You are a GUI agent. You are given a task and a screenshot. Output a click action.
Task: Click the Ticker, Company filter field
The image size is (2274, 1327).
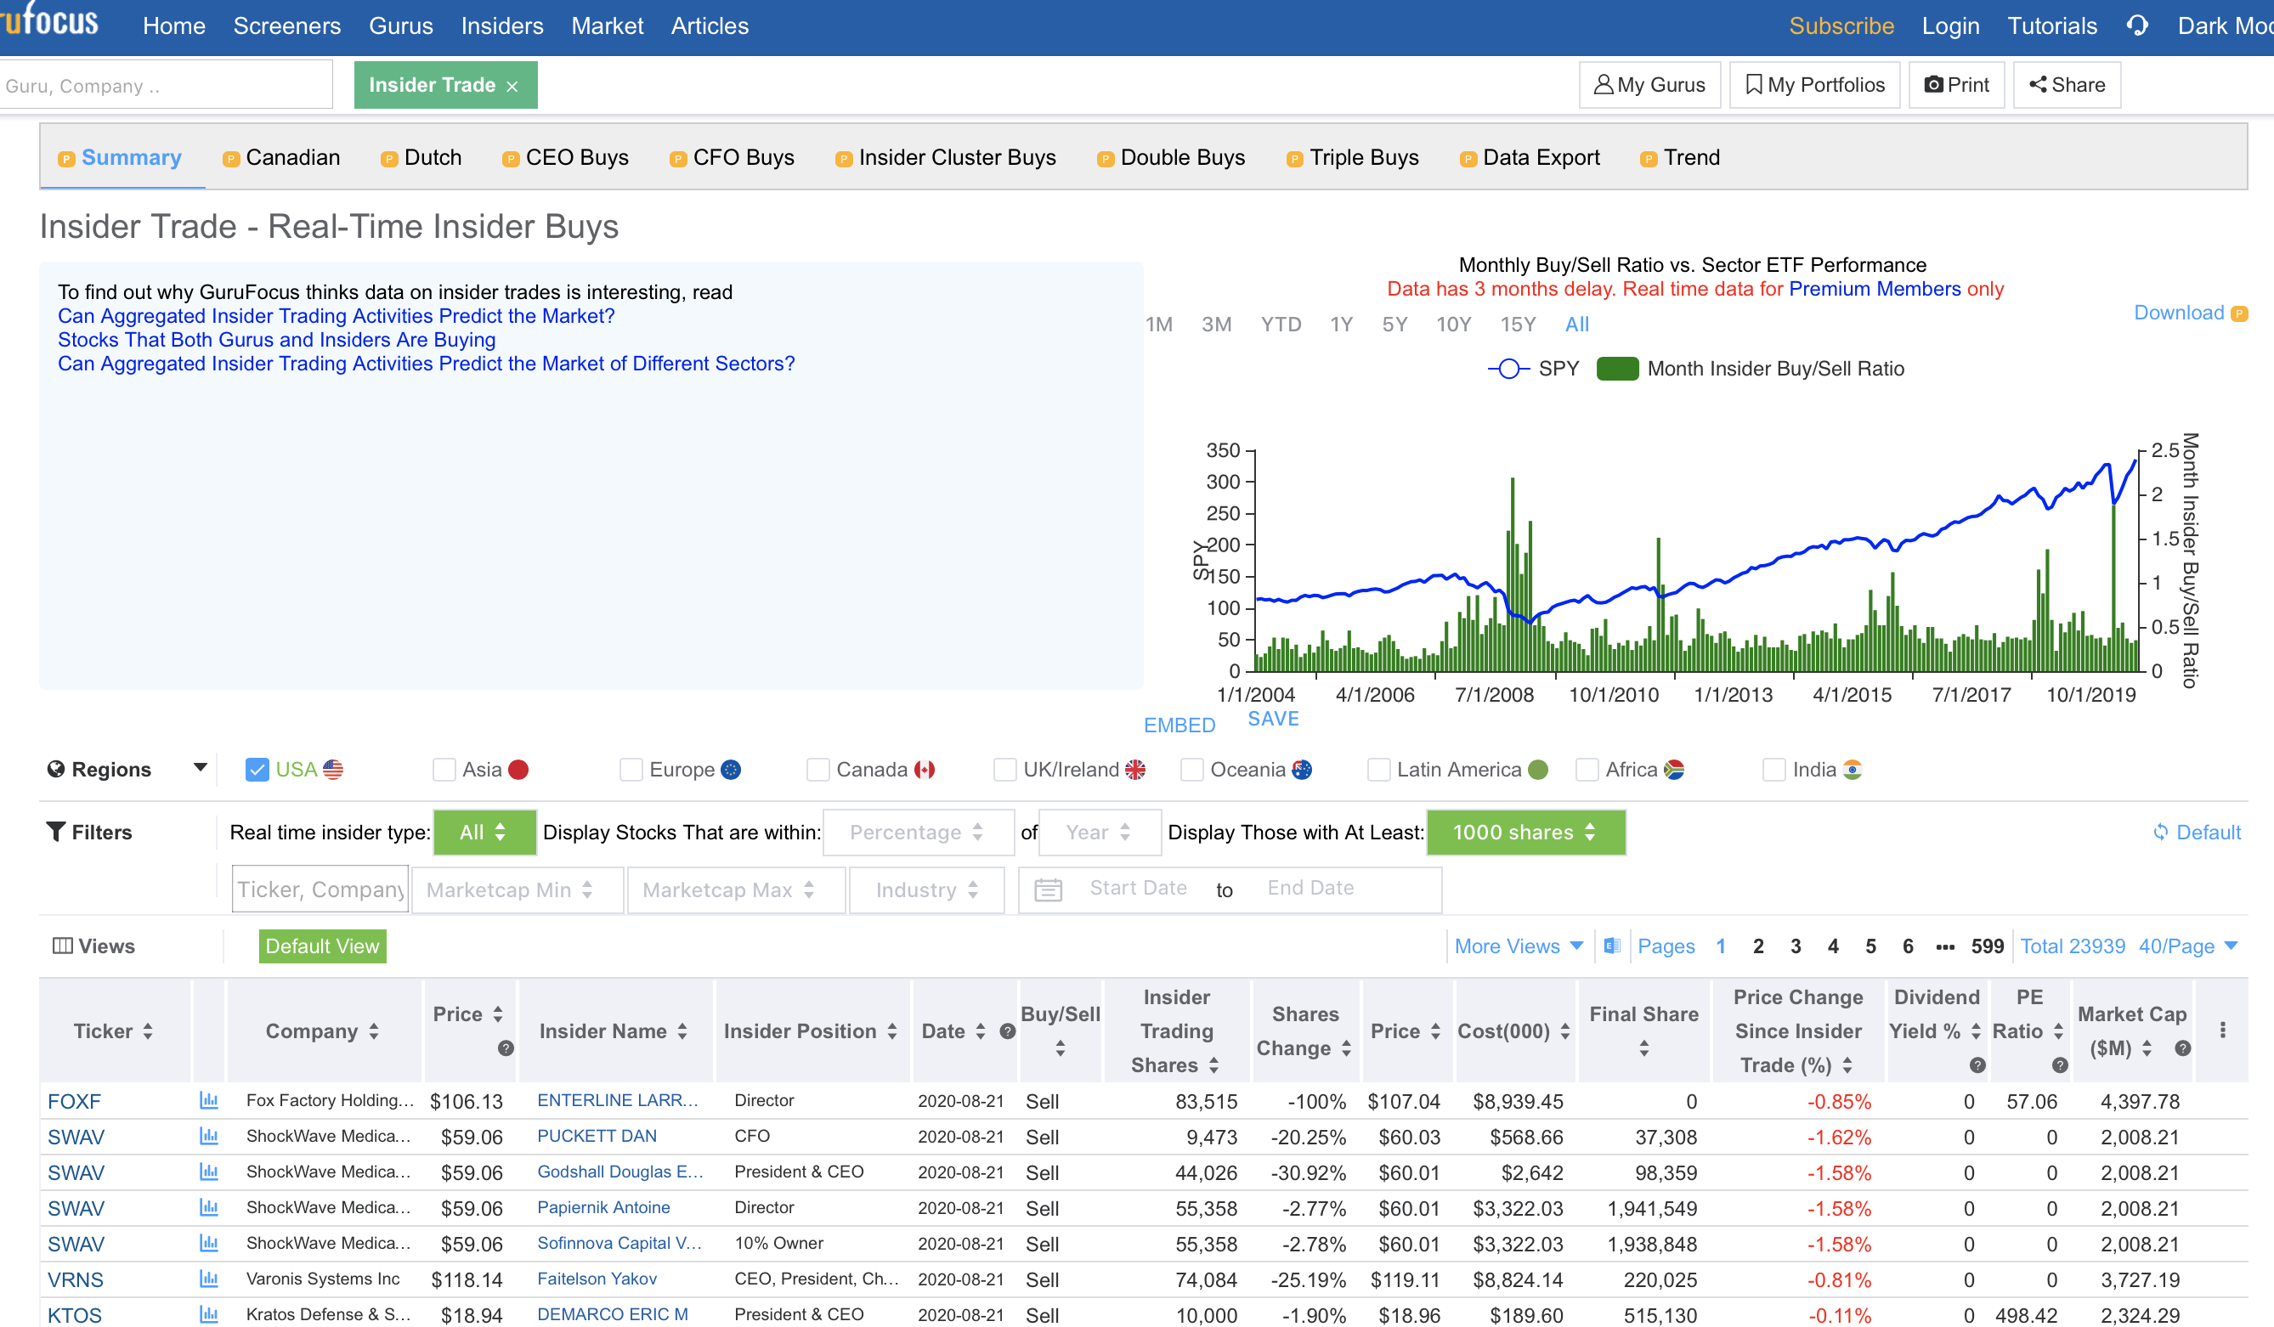coord(320,889)
